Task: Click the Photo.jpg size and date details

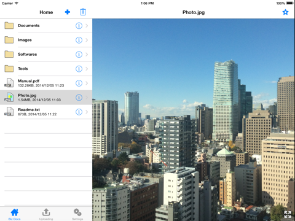Action: pyautogui.click(x=39, y=99)
